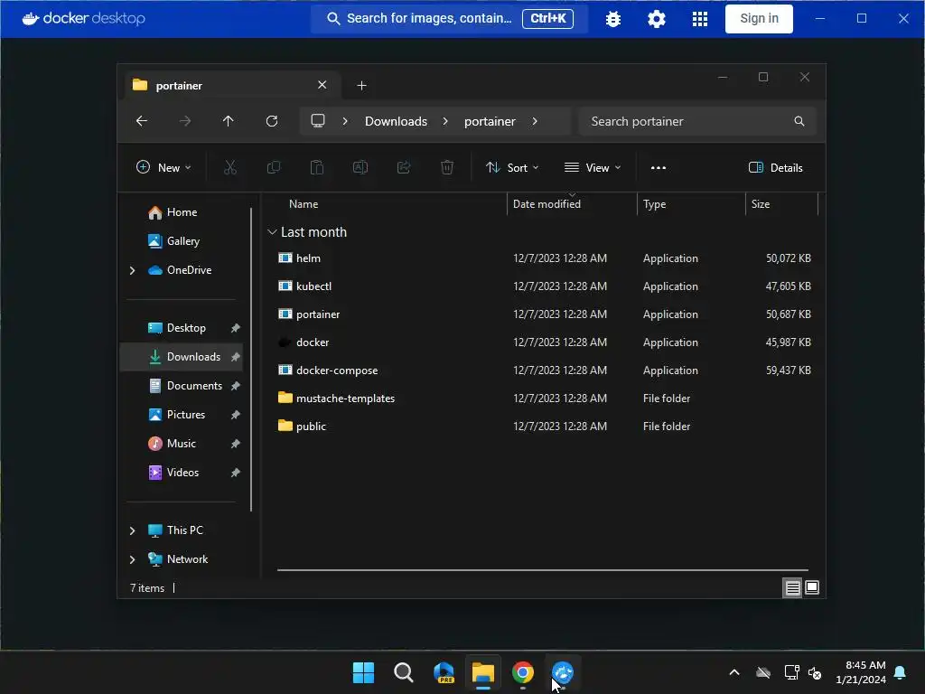Click the Rename toolbar icon

(x=360, y=167)
